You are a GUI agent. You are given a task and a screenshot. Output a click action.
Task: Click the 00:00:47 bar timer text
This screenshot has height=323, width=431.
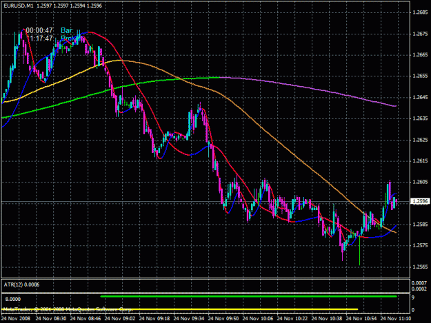(x=39, y=30)
